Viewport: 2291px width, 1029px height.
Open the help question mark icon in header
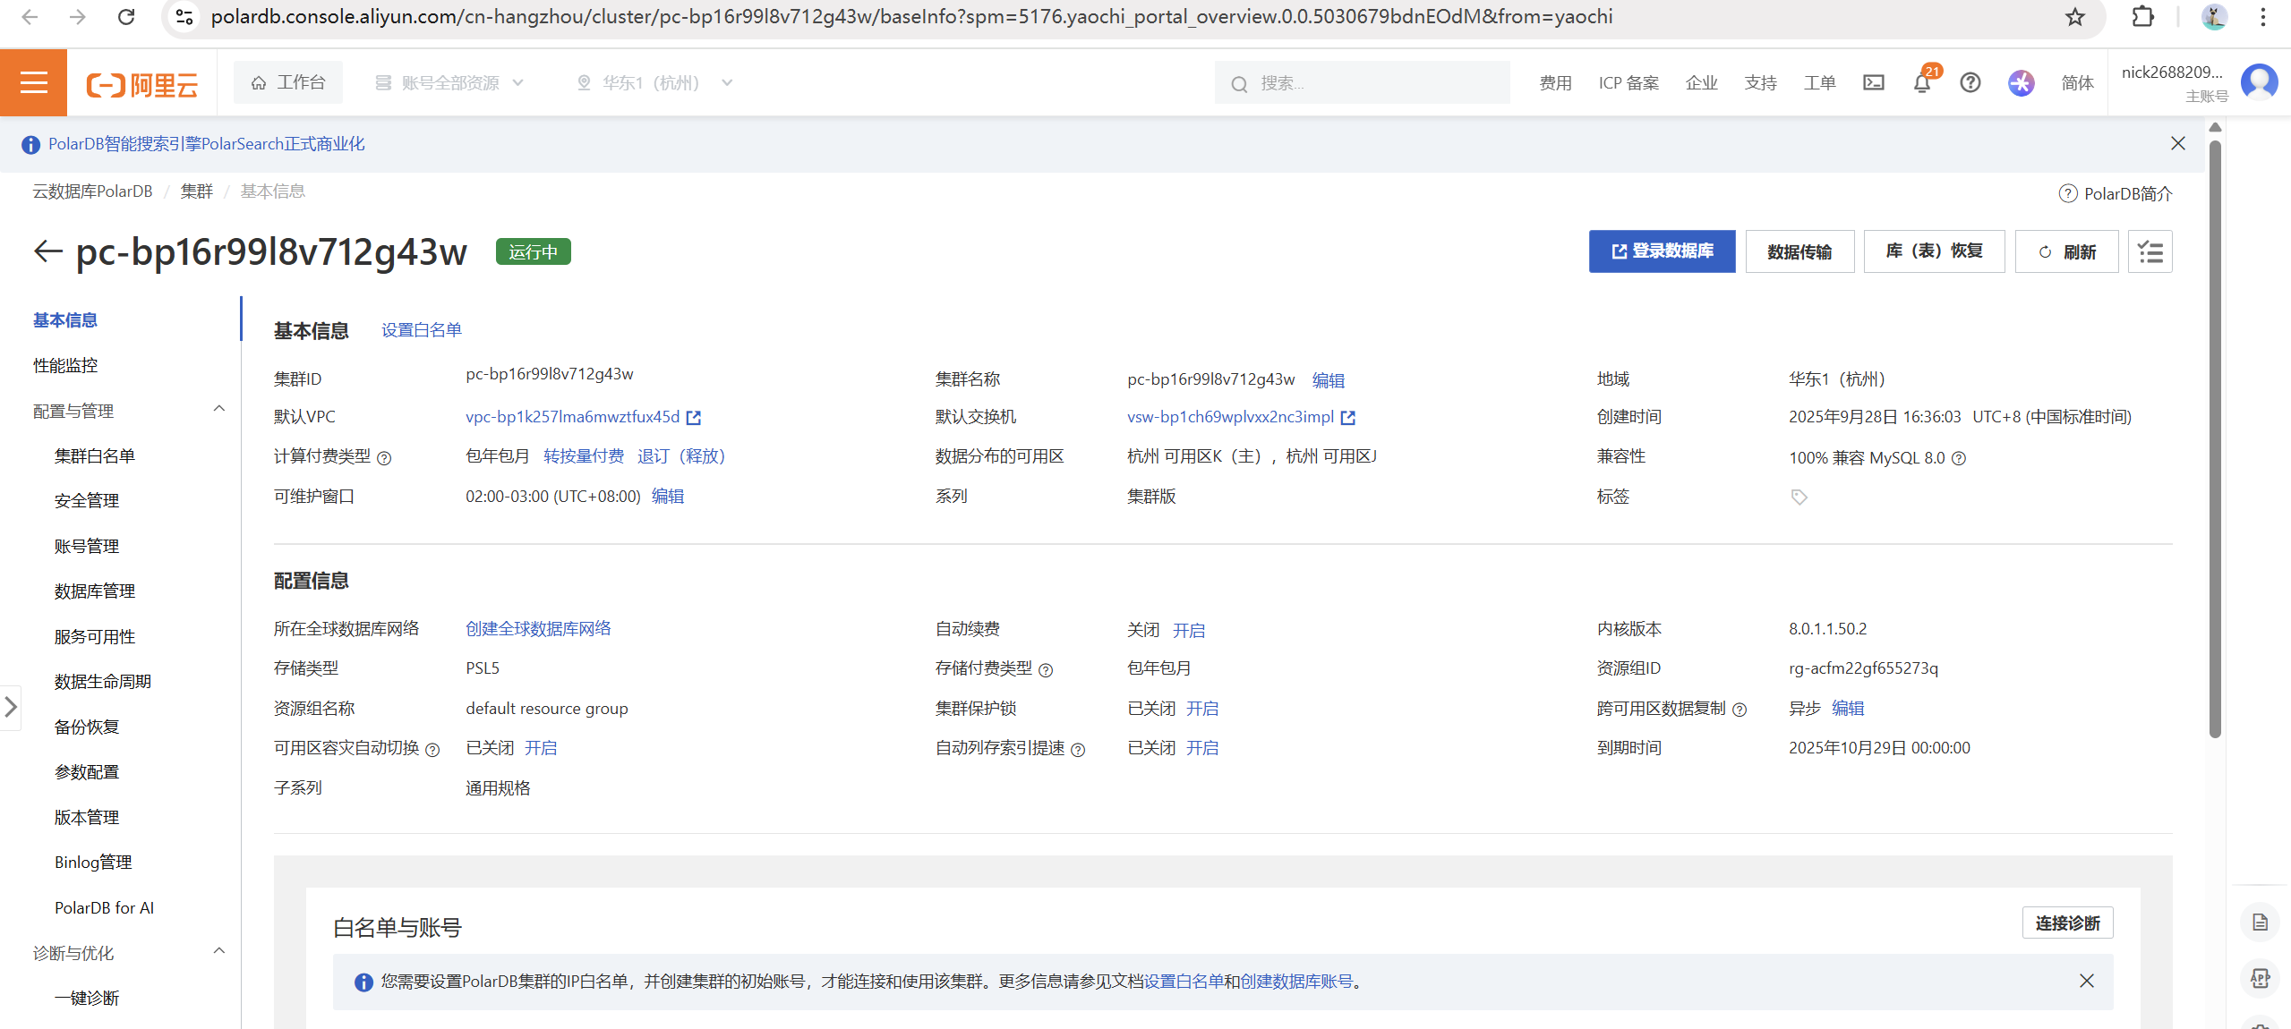[1970, 82]
